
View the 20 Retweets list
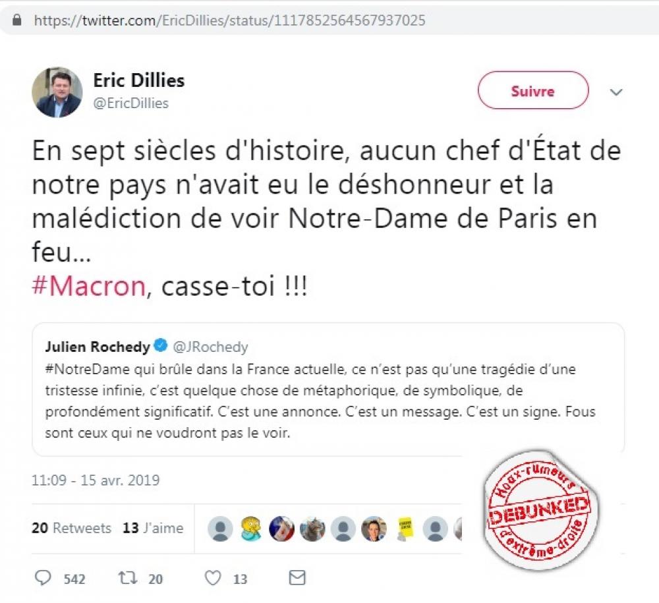(71, 528)
